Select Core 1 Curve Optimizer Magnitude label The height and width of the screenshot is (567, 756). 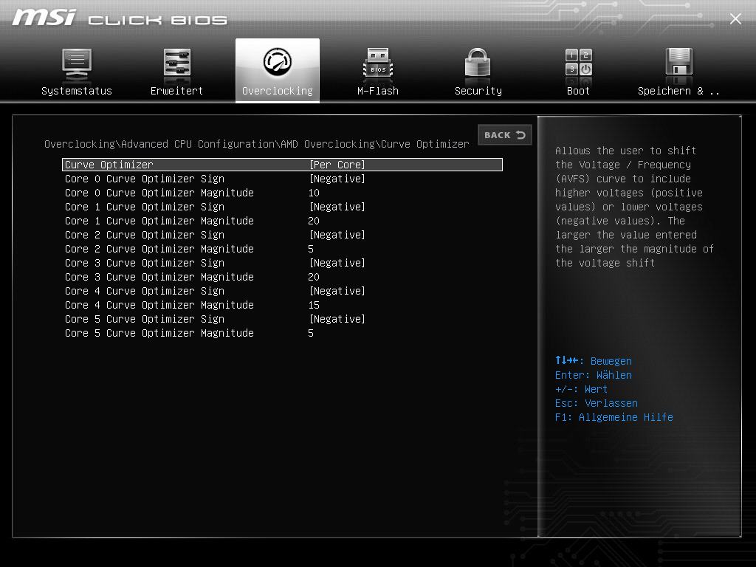(x=159, y=221)
